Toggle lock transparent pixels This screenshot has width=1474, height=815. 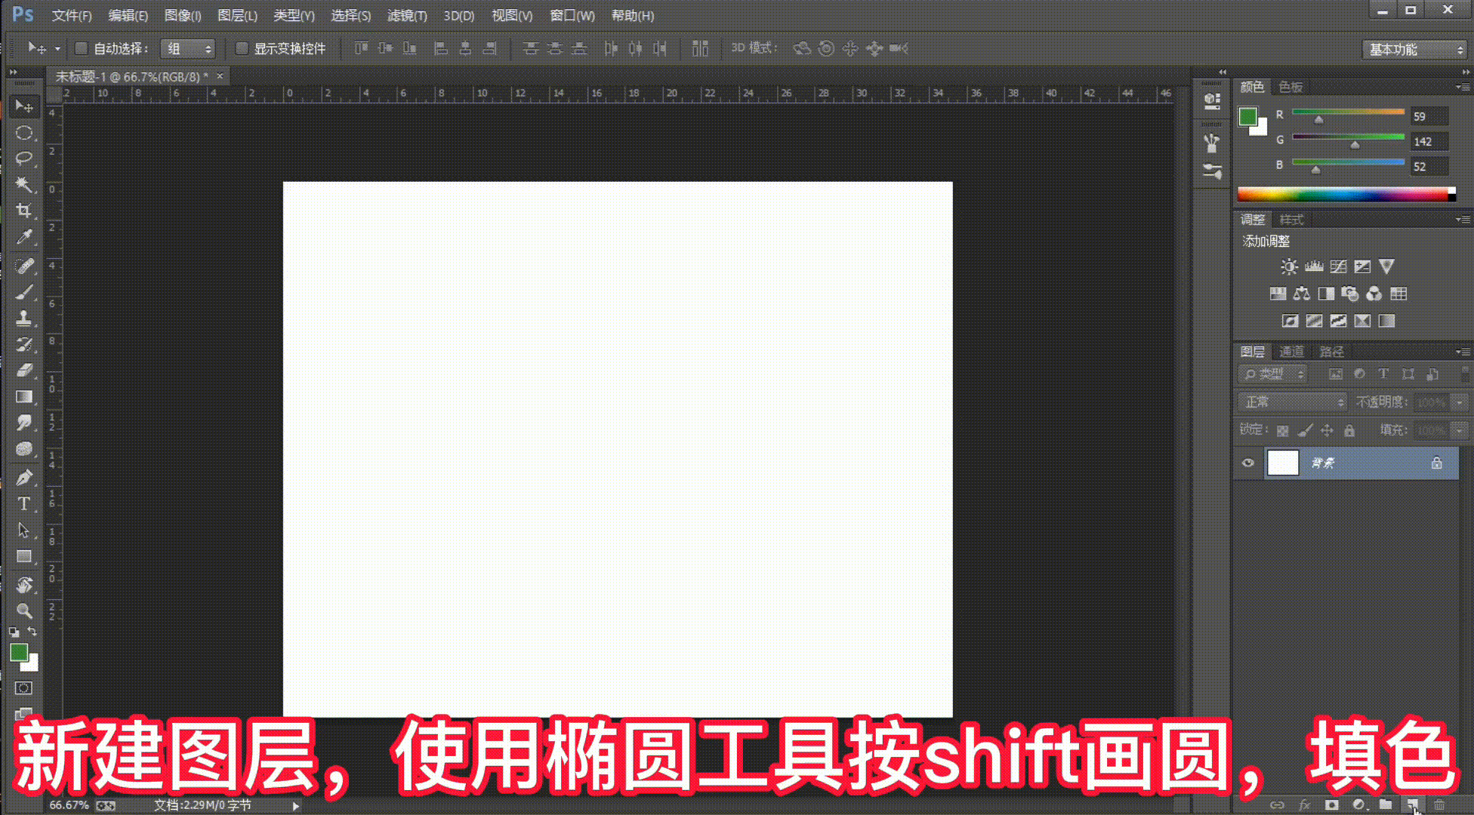(1282, 430)
